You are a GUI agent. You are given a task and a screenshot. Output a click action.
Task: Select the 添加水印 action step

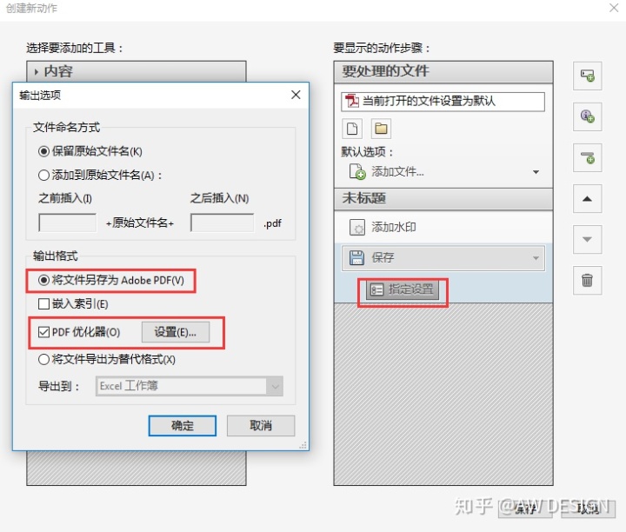443,227
